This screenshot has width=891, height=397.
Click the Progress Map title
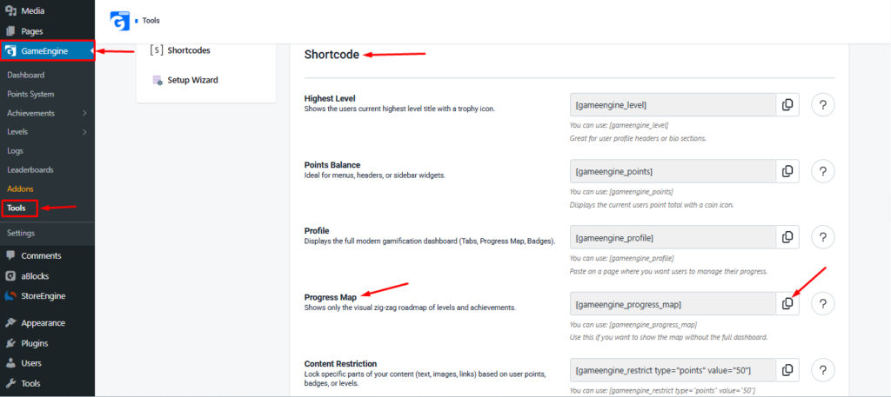(331, 297)
